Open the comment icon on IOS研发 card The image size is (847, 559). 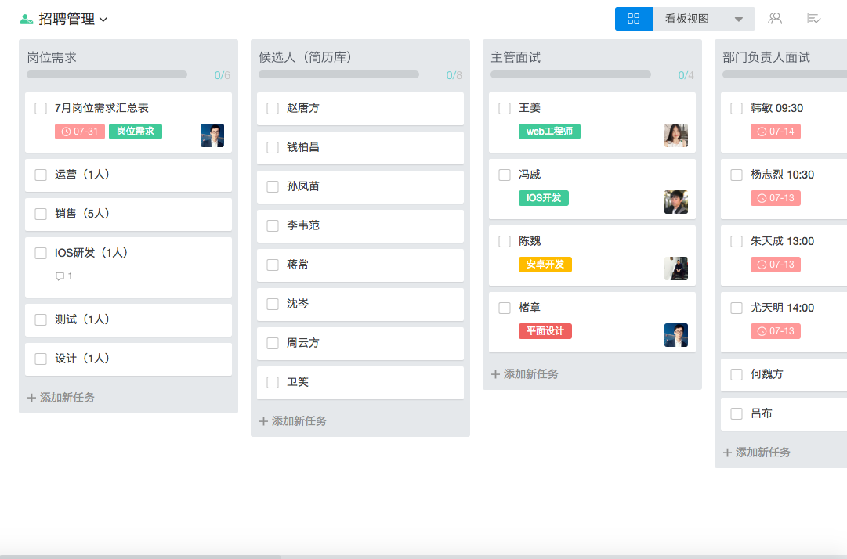point(61,276)
